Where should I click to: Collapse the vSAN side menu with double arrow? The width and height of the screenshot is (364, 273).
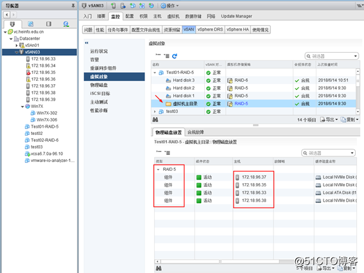[87, 43]
